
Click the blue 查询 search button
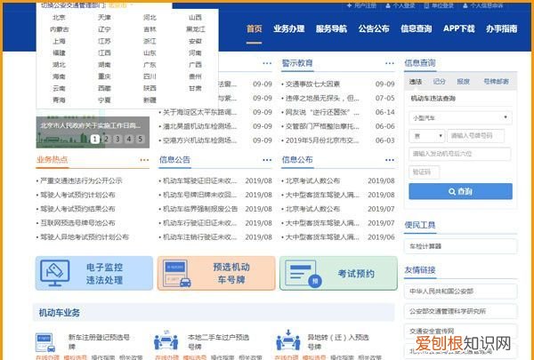pos(460,192)
